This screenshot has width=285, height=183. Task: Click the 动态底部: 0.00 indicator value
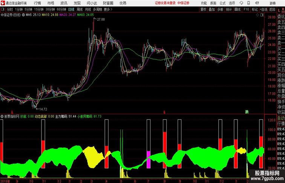[x=44, y=116]
